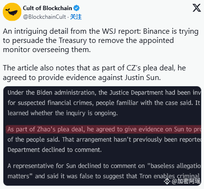This screenshot has height=189, width=204.
Task: Click the 'learned whether the inquiry is ongoing.' line
Action: [63, 113]
